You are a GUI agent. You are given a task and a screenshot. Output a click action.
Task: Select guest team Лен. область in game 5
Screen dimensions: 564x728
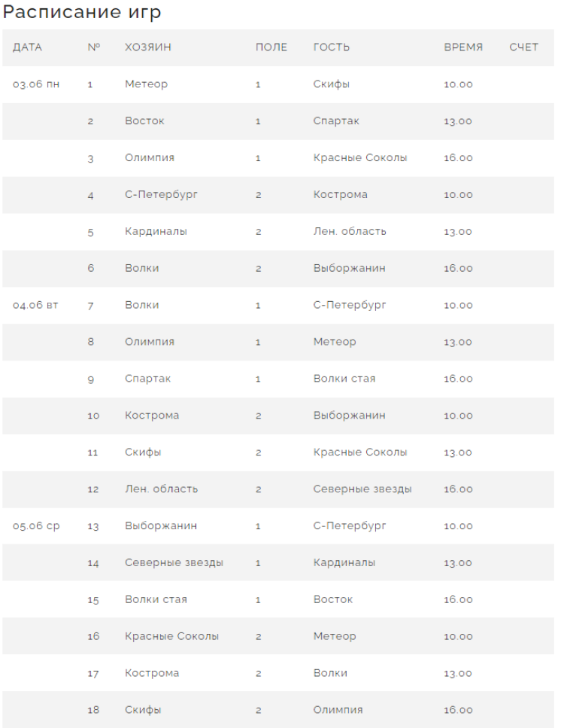click(350, 231)
